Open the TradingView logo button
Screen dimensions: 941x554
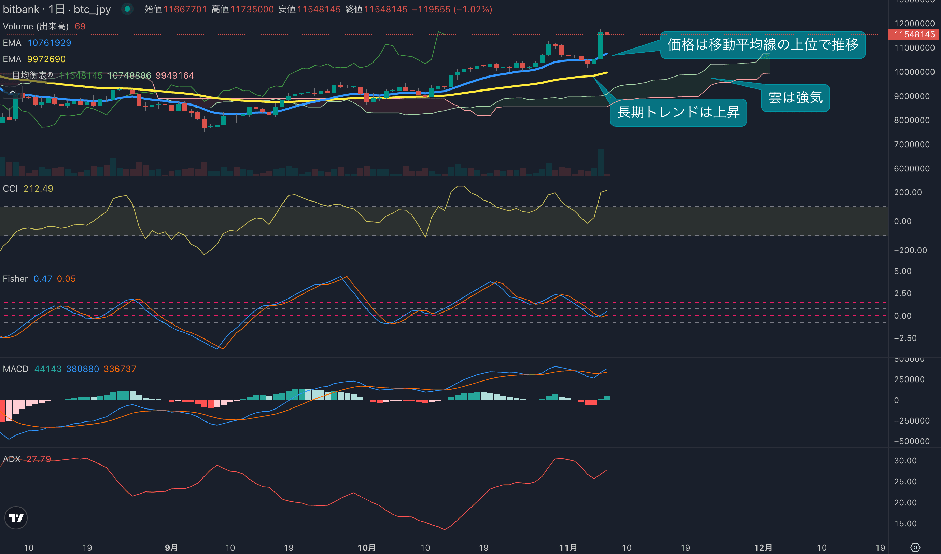16,518
